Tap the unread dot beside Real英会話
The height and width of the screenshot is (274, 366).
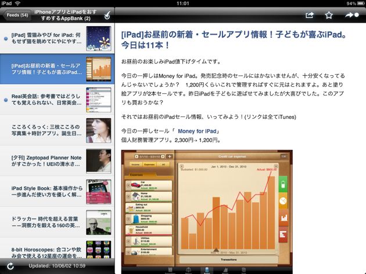pos(6,100)
